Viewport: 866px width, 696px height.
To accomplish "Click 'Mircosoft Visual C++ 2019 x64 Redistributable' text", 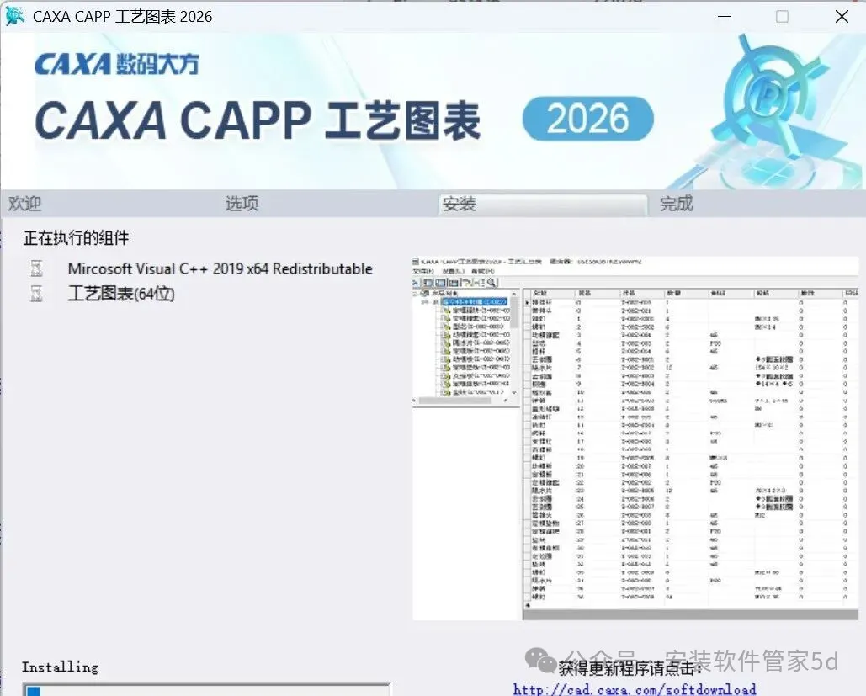I will click(220, 268).
